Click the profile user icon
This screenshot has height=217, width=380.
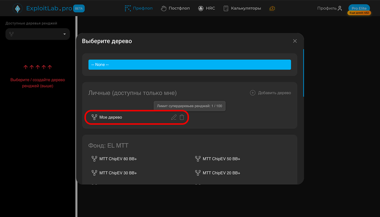pyautogui.click(x=340, y=8)
